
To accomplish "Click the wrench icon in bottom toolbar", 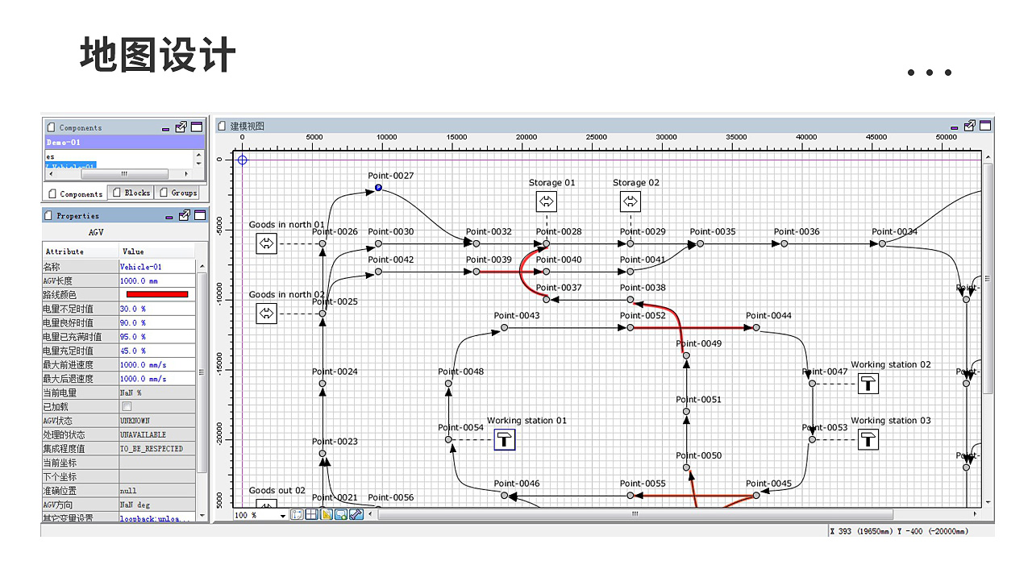I will (x=356, y=514).
